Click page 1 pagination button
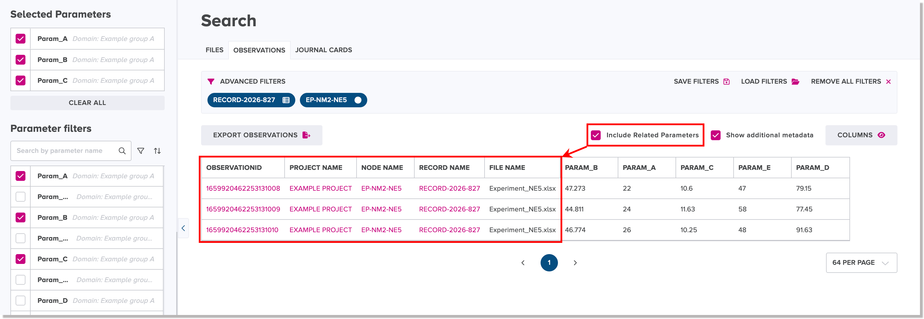The height and width of the screenshot is (319, 924). click(549, 263)
